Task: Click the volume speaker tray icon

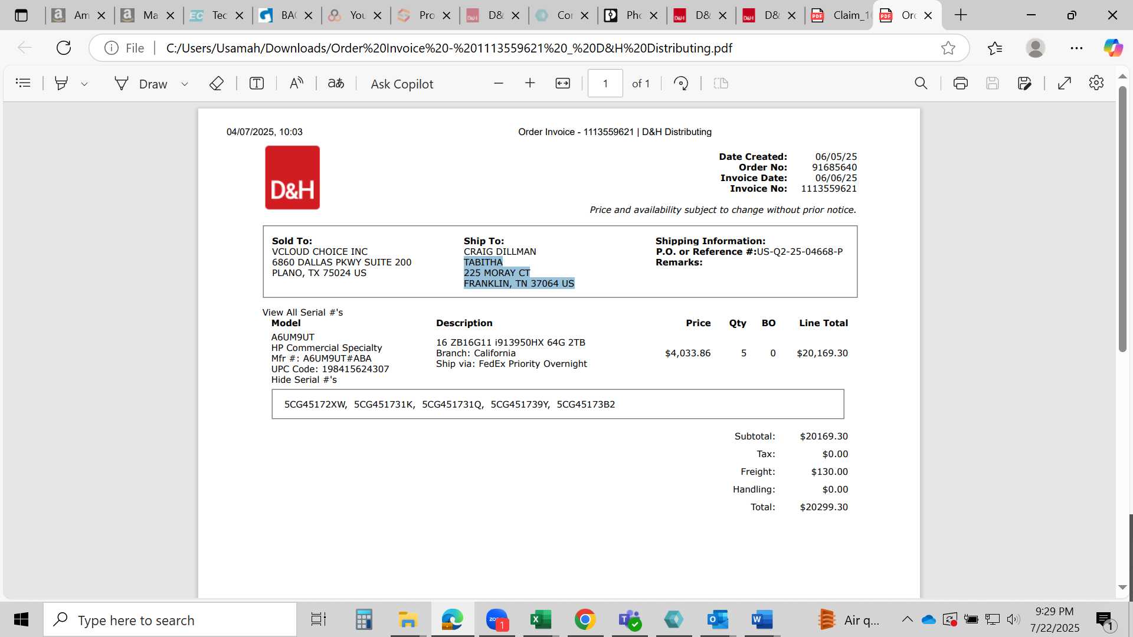Action: click(x=1013, y=619)
